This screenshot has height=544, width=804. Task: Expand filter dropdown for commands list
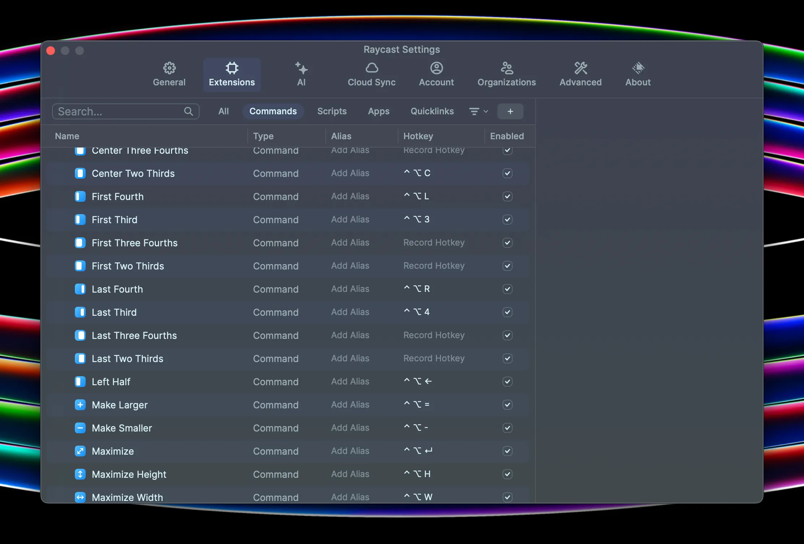tap(478, 111)
